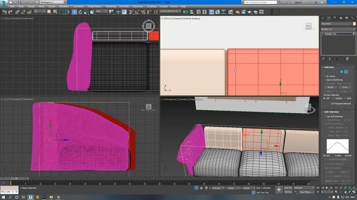Switch to the Create command panel tab
Image resolution: width=357 pixels, height=200 pixels.
pyautogui.click(x=323, y=18)
